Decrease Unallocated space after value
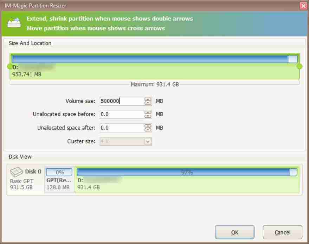309x244 pixels. 148,130
